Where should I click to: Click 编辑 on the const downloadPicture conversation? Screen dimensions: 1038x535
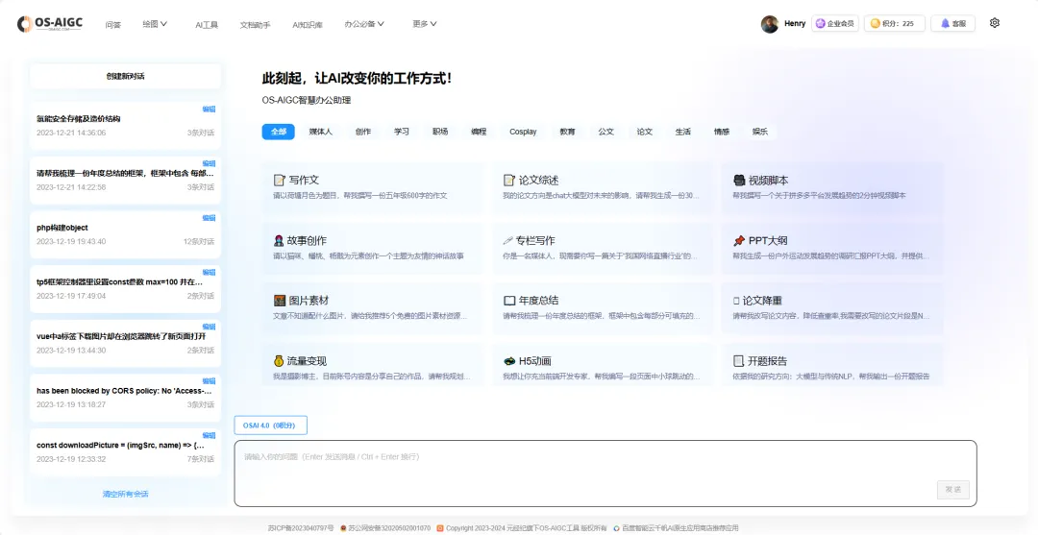pos(209,435)
